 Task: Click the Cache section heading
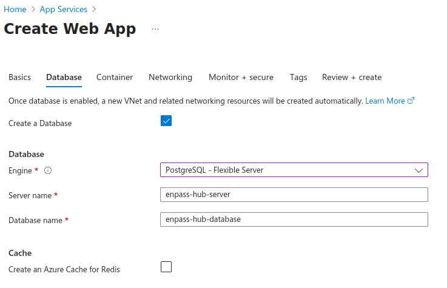pyautogui.click(x=20, y=253)
